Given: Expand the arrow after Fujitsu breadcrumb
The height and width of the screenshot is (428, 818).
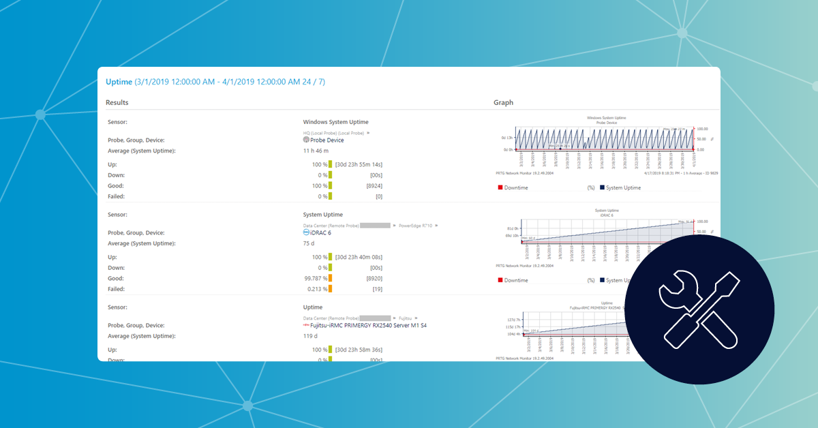Looking at the screenshot, I should [x=416, y=318].
